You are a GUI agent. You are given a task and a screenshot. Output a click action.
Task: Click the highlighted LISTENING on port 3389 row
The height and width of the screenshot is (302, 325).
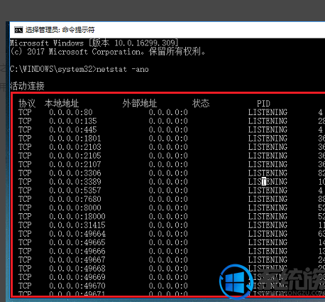(268, 182)
